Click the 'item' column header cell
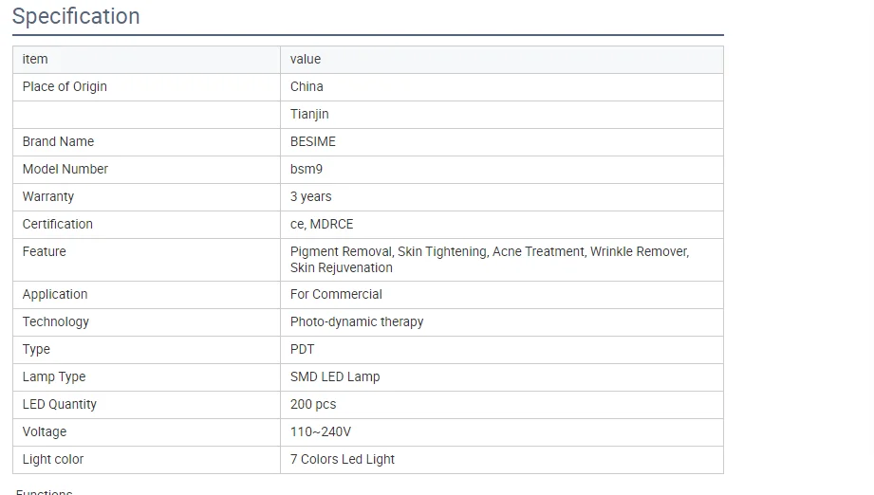The width and height of the screenshot is (874, 495). point(35,59)
